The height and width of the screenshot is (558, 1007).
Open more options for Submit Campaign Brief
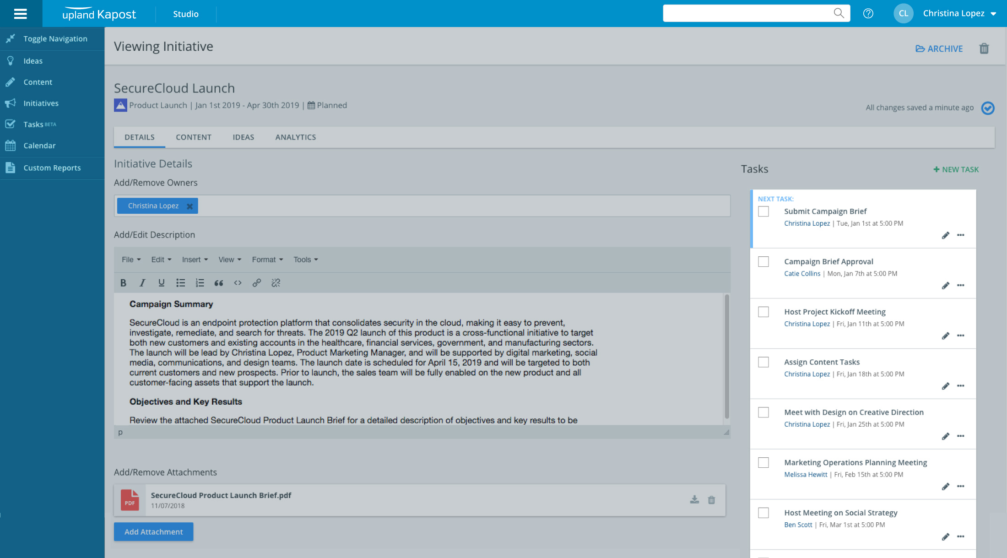tap(961, 235)
